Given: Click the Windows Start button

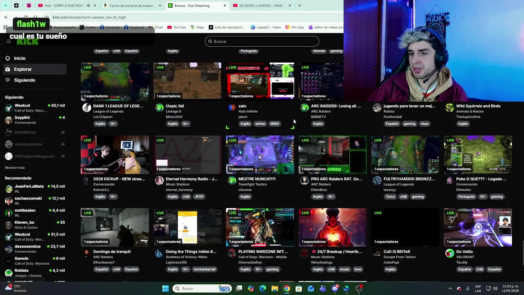Looking at the screenshot, I should (x=165, y=288).
